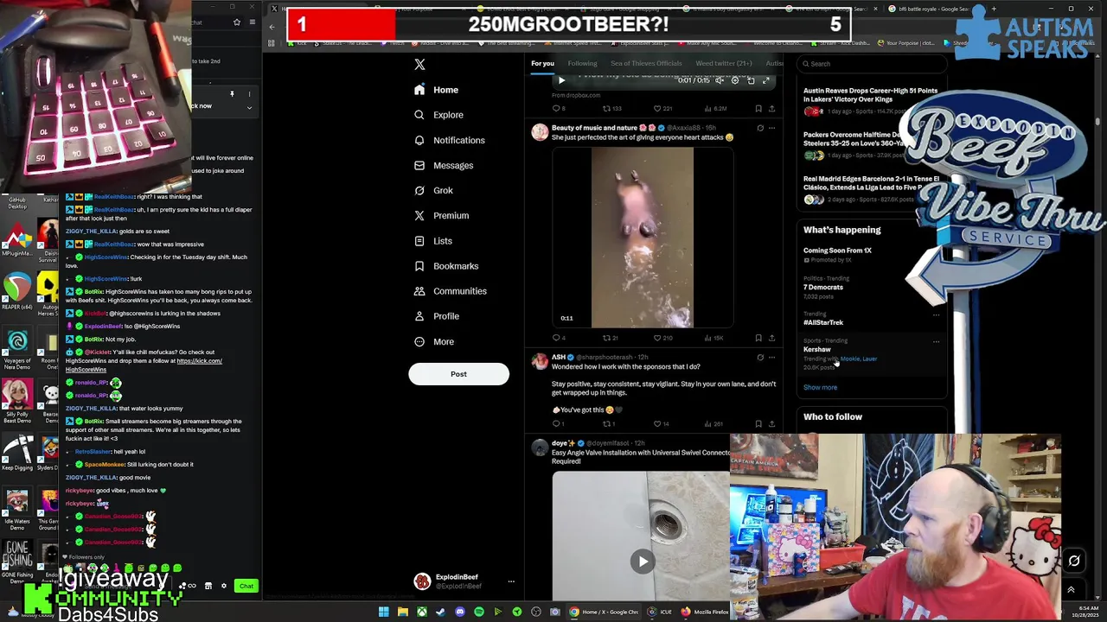Open more options on the Axaxia88 post

pyautogui.click(x=771, y=128)
